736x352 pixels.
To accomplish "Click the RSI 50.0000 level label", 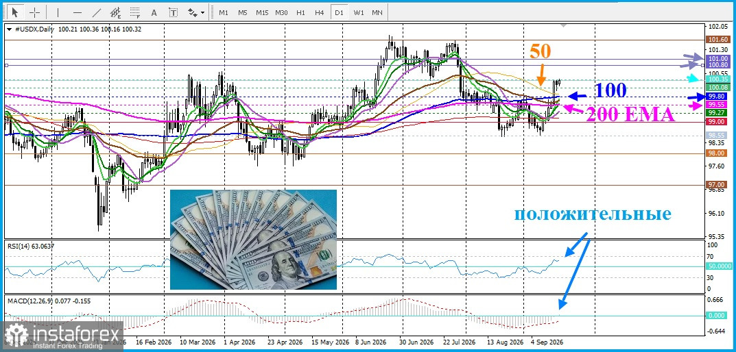I will pyautogui.click(x=717, y=266).
